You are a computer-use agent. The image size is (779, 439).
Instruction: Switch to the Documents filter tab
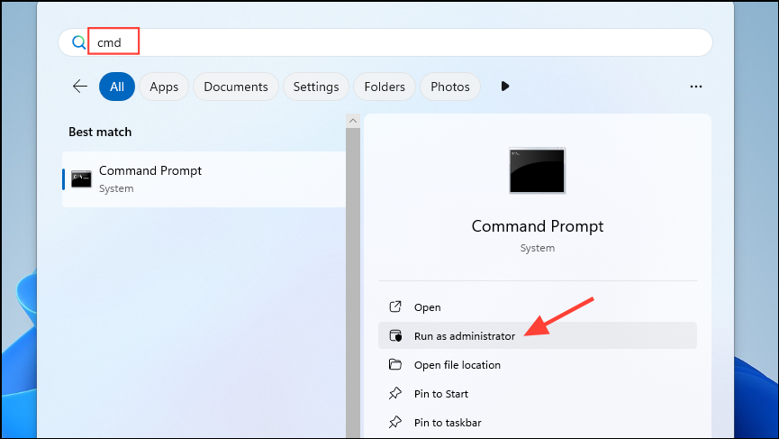coord(235,87)
